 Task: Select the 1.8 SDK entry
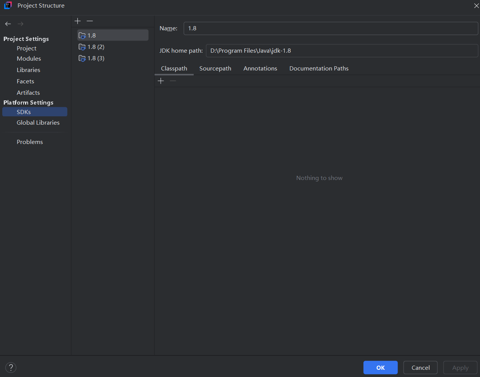[113, 35]
